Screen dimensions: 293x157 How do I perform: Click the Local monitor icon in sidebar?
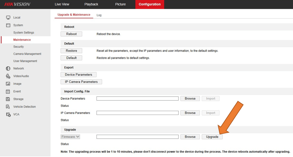pyautogui.click(x=8, y=18)
